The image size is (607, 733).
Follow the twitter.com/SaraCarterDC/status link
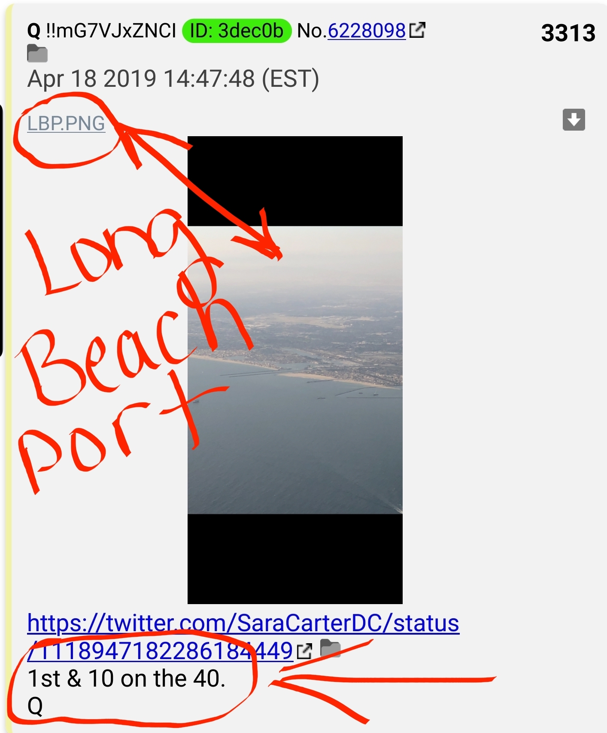pos(243,623)
